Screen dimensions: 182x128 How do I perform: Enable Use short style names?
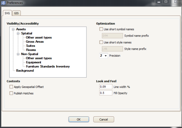pos(101,42)
